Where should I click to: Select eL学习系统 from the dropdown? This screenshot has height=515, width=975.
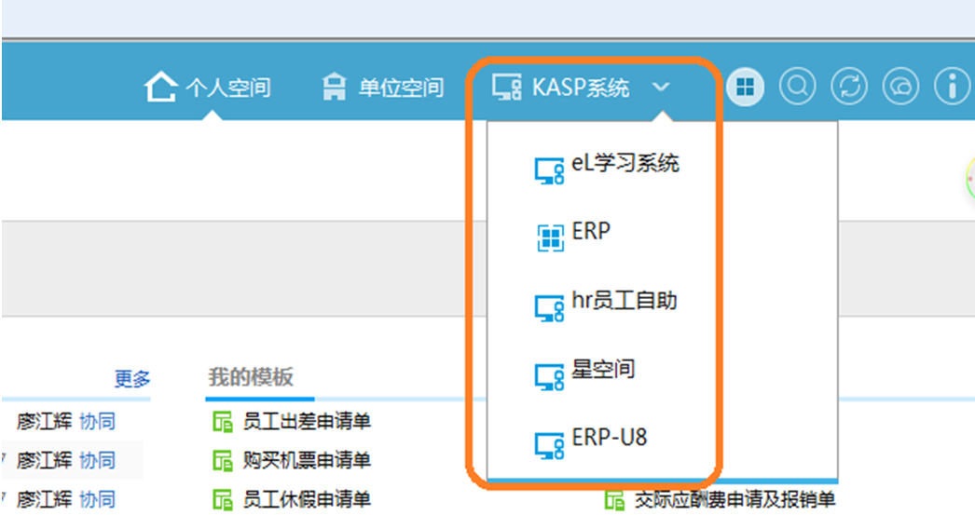[625, 164]
